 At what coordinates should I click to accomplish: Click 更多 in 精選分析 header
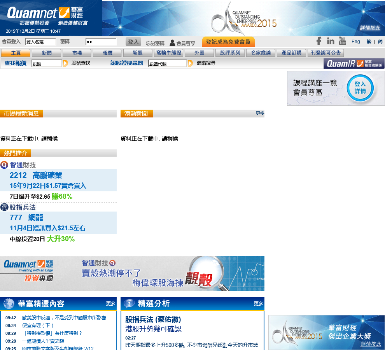pos(258,304)
